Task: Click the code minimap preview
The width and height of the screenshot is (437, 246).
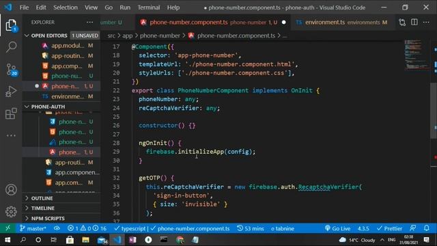Action: (417, 55)
